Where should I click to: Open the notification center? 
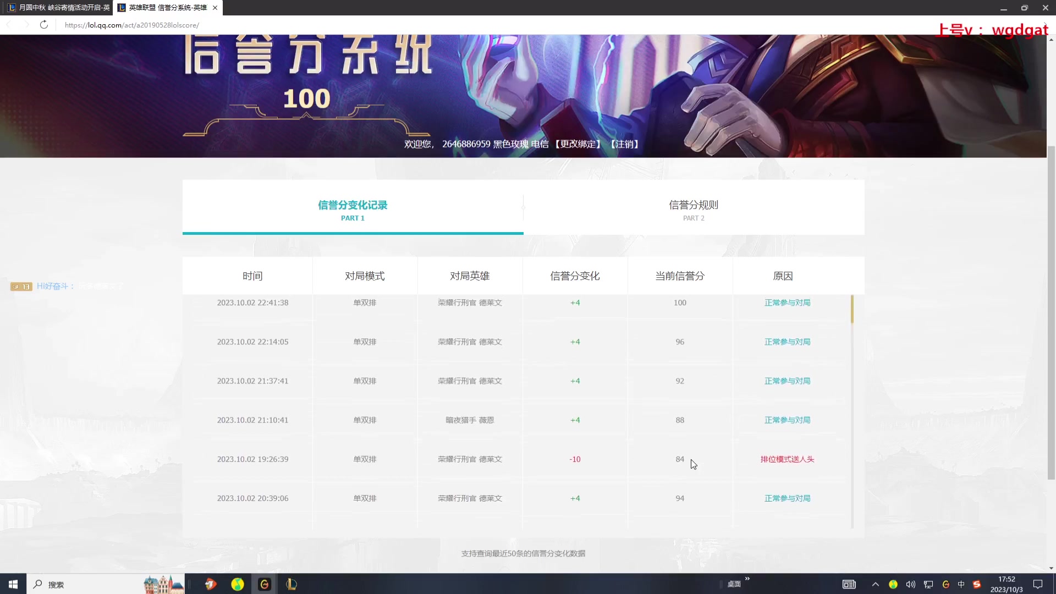coord(1039,584)
